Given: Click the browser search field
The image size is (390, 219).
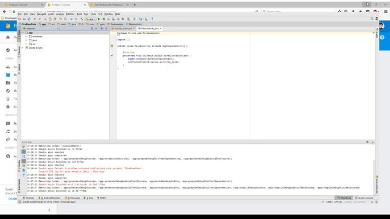Looking at the screenshot, I should [x=299, y=12].
